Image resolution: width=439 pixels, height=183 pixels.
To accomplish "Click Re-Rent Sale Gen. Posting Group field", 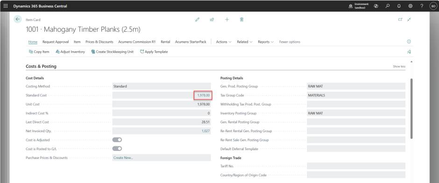I will 356,140.
